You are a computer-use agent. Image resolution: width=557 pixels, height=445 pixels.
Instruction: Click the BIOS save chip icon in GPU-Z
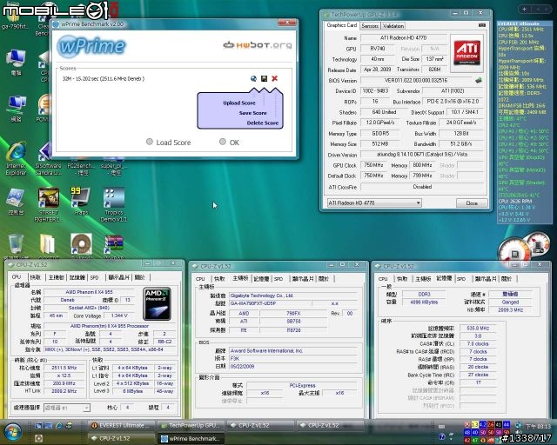479,80
